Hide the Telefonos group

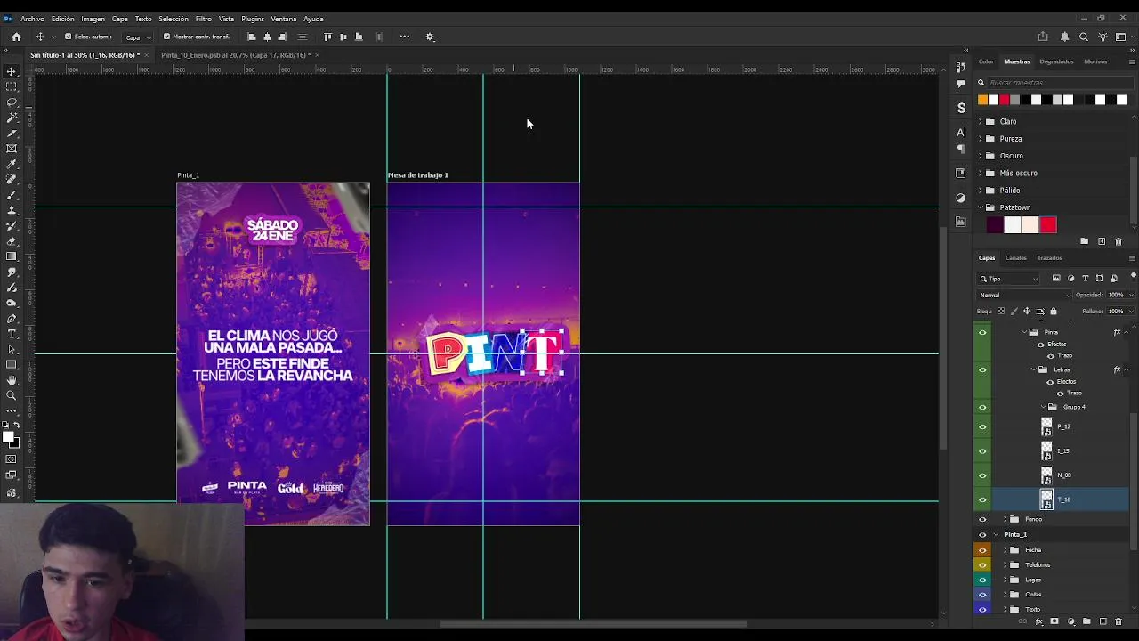coord(982,565)
